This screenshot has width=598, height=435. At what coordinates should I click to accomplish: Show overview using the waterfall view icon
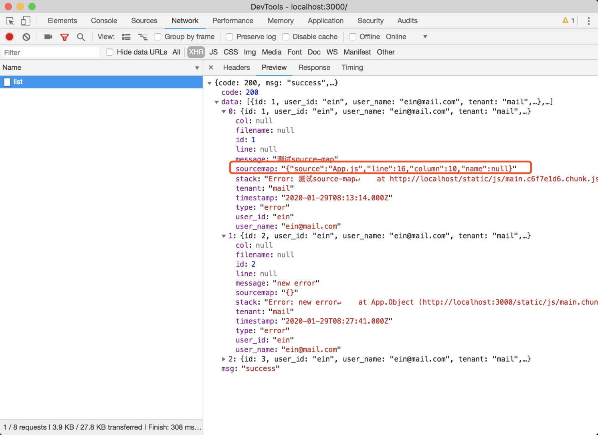[143, 37]
